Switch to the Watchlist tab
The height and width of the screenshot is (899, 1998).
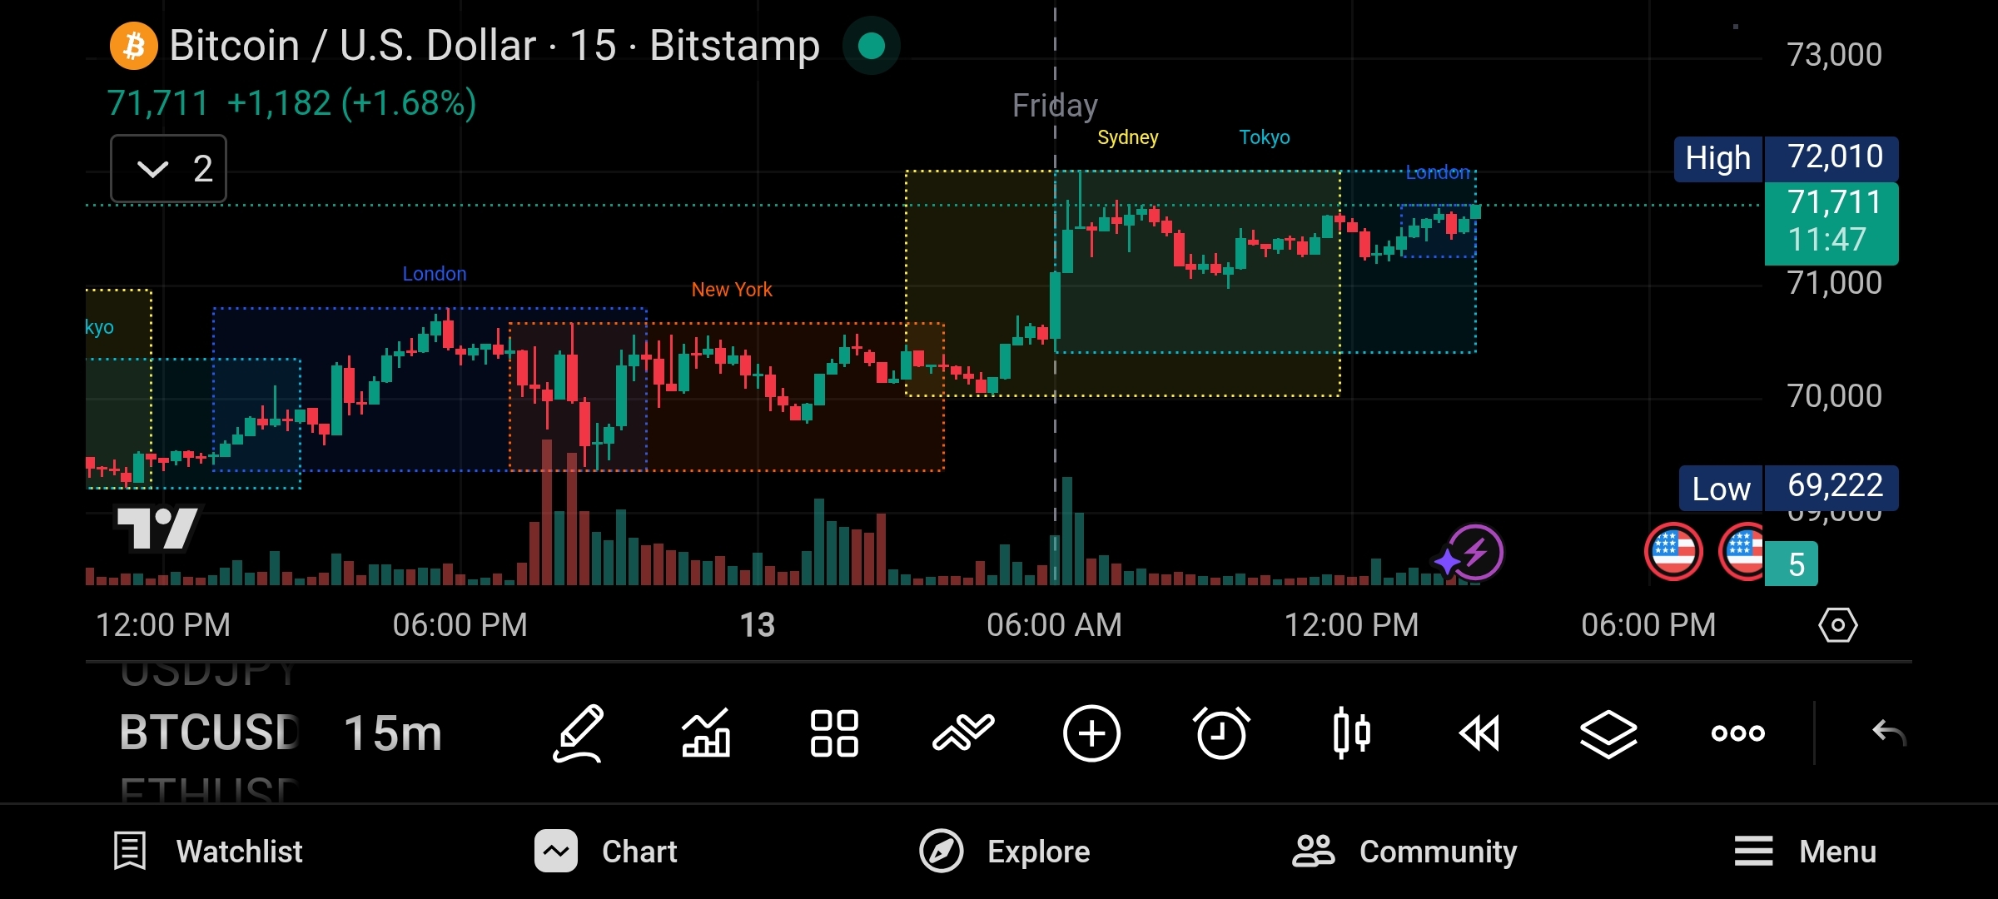208,852
